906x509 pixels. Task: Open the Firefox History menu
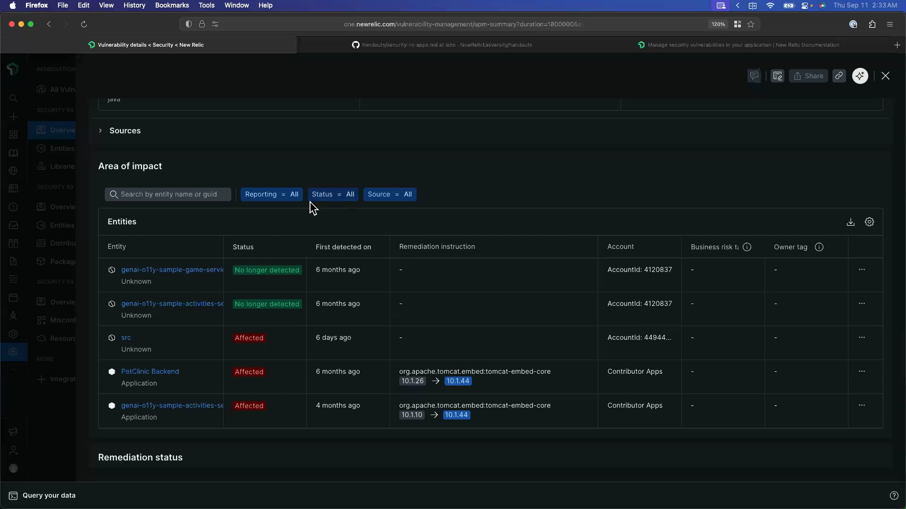click(134, 5)
